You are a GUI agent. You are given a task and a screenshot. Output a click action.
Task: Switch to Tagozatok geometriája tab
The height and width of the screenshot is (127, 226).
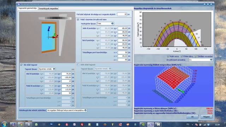(28, 8)
